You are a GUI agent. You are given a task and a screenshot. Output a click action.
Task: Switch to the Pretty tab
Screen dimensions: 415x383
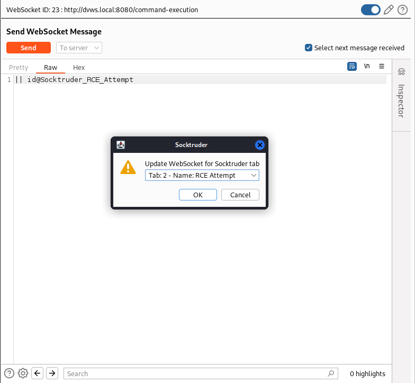(x=19, y=68)
